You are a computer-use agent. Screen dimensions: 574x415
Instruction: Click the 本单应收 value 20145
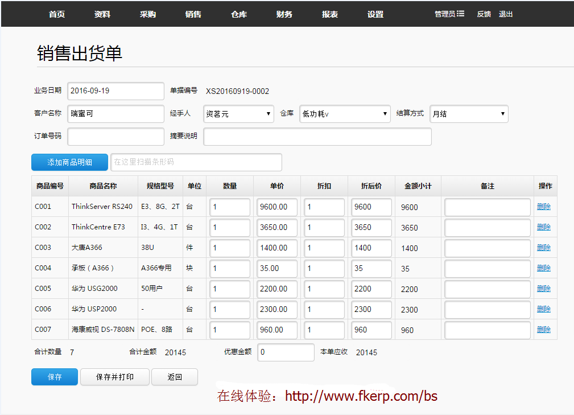tap(366, 352)
